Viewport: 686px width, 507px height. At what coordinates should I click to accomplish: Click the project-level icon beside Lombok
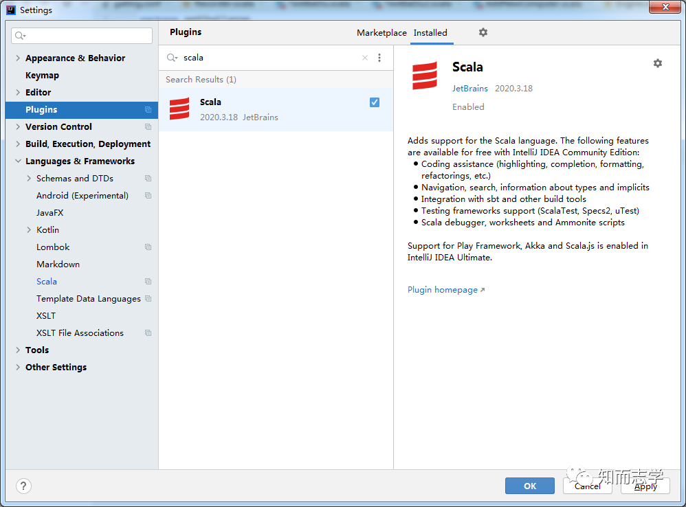click(x=148, y=247)
